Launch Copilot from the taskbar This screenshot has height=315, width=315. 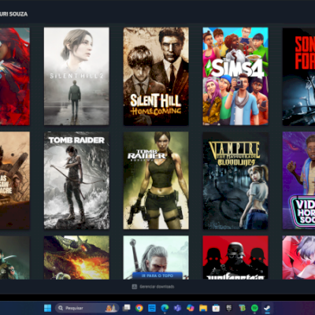pyautogui.click(x=191, y=308)
